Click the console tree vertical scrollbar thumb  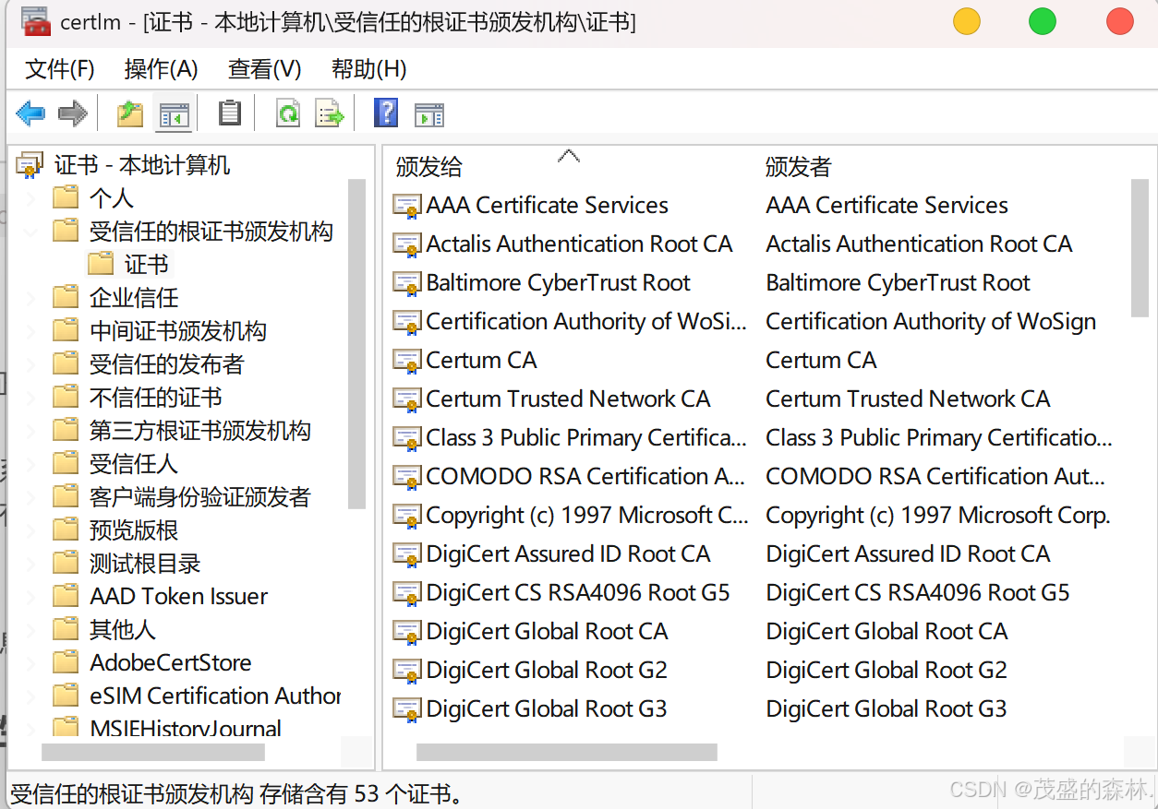coord(356,343)
